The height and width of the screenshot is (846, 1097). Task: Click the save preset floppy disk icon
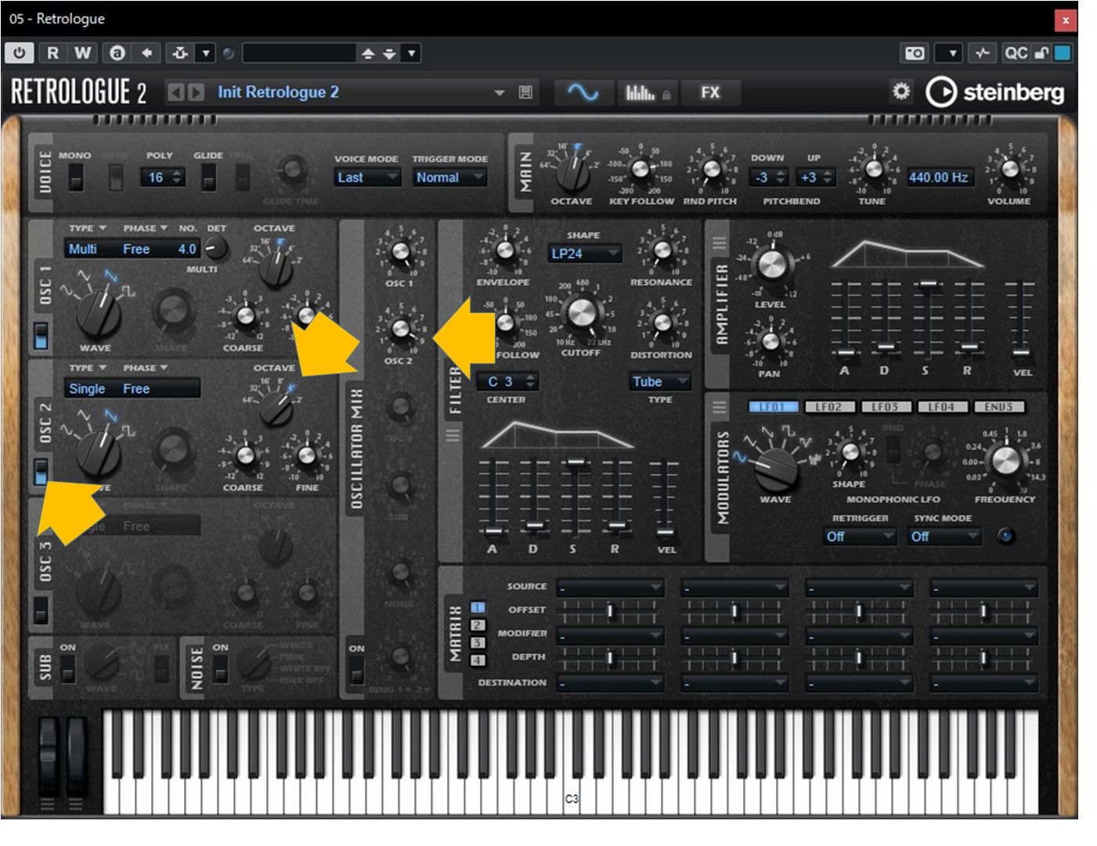coord(525,92)
